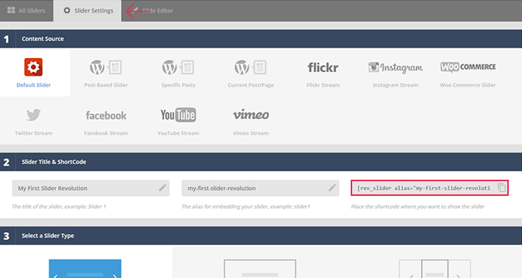This screenshot has height=278, width=522.
Task: Click the Select a Slider Type header
Action: 261,235
